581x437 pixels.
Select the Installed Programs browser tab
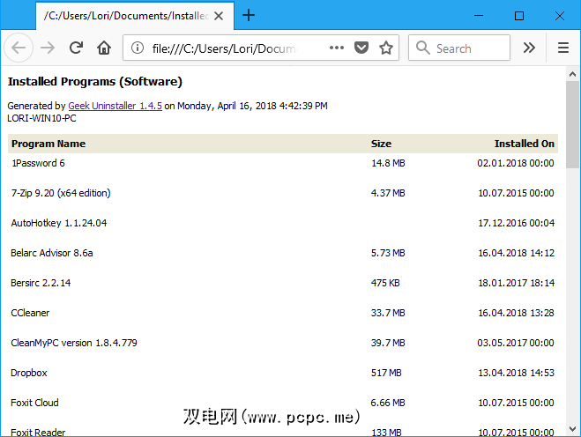pos(123,15)
